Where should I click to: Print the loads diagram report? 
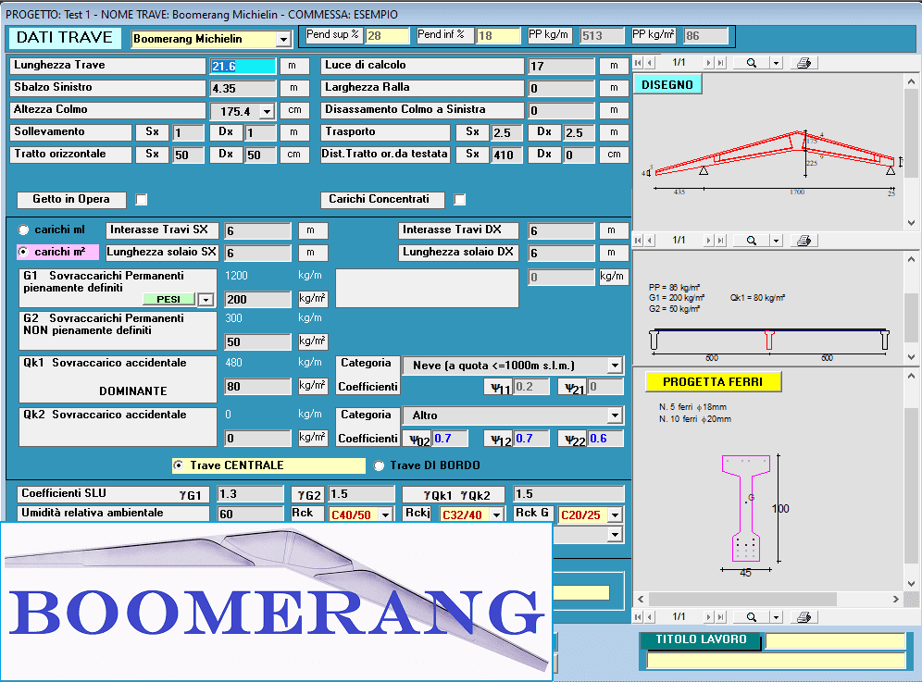[x=804, y=240]
